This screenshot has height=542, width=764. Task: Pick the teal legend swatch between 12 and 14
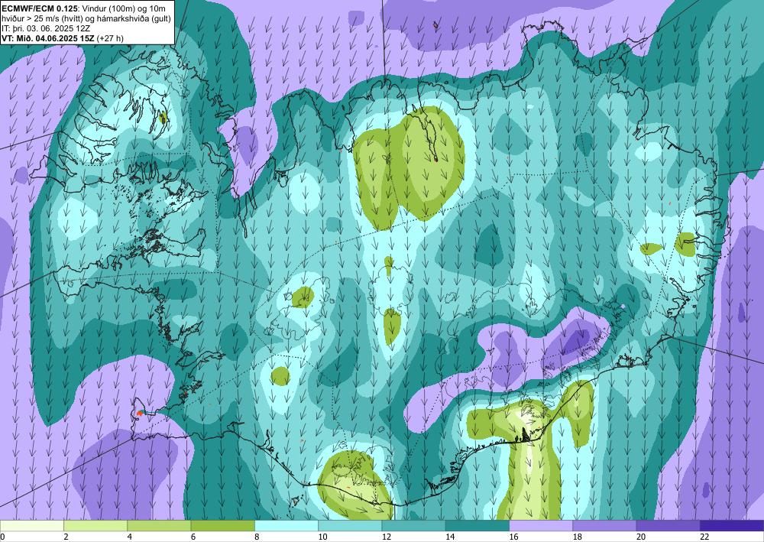(413, 526)
